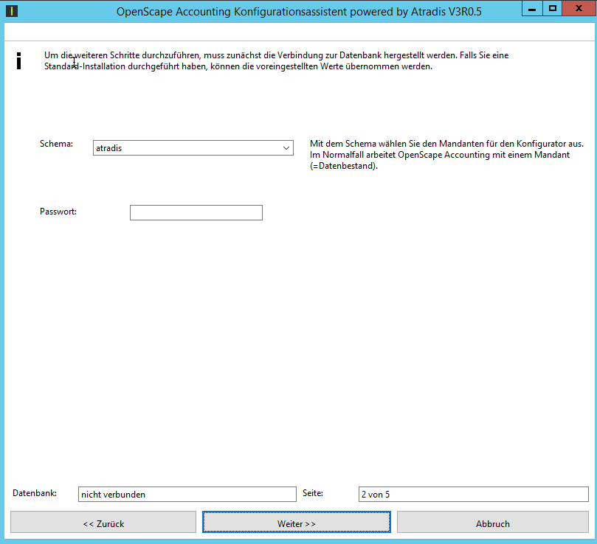Click the 'Schema:' label
Viewport: 597px width, 544px height.
click(x=56, y=144)
